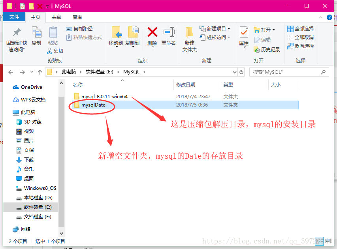Open 文档磁盘 (F:) in sidebar

34,217
